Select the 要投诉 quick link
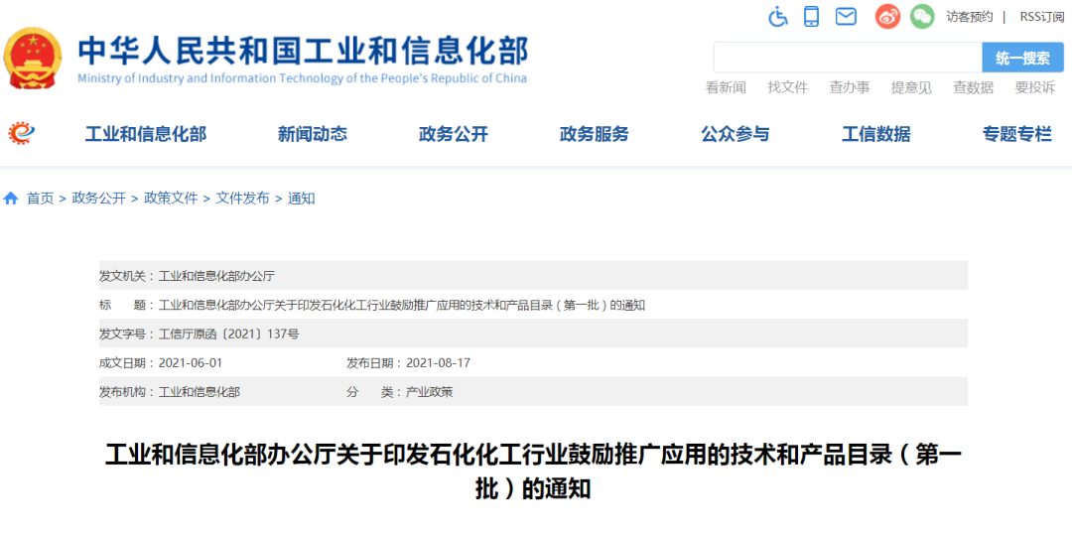Viewport: 1072px width, 535px height. (1035, 87)
